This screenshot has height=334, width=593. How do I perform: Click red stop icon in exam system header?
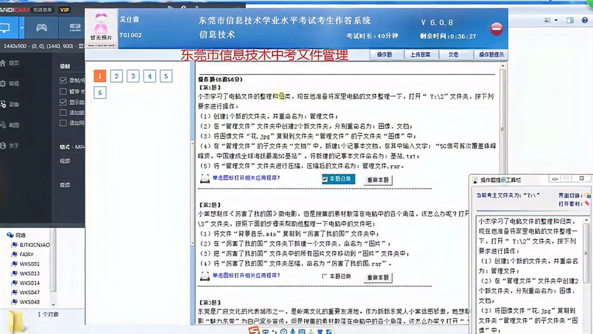[496, 29]
